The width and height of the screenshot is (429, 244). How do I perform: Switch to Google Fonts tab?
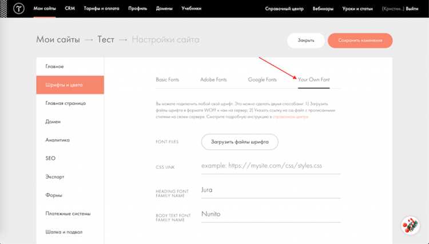click(262, 80)
